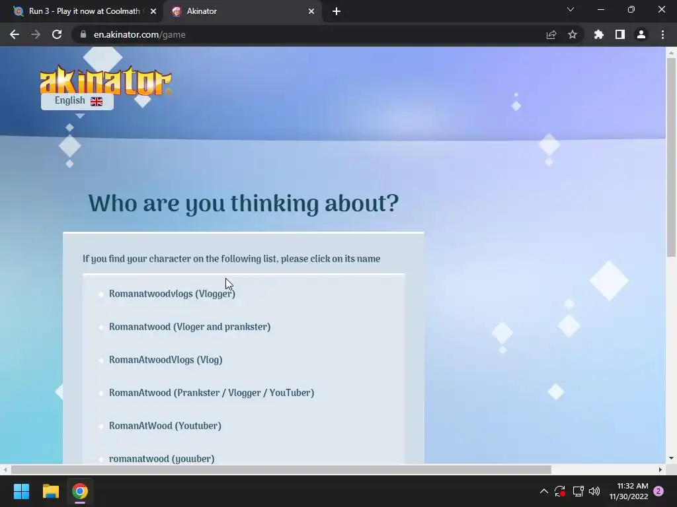Open the notification badge showing 2

click(x=659, y=491)
